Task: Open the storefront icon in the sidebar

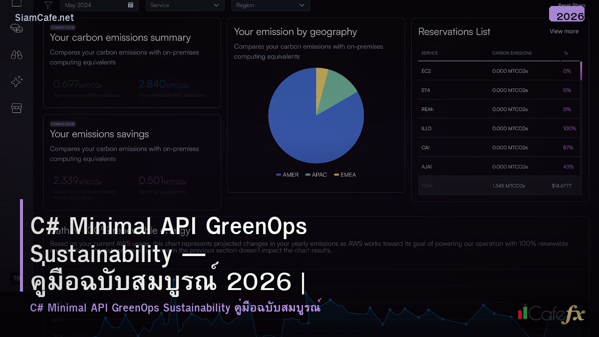Action: point(16,108)
